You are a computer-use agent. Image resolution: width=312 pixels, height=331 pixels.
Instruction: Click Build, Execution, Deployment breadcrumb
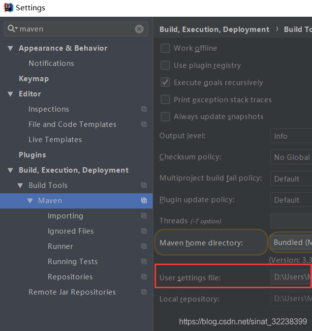tap(215, 30)
